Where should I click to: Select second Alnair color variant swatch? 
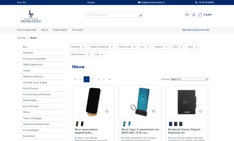pyautogui.click(x=129, y=124)
